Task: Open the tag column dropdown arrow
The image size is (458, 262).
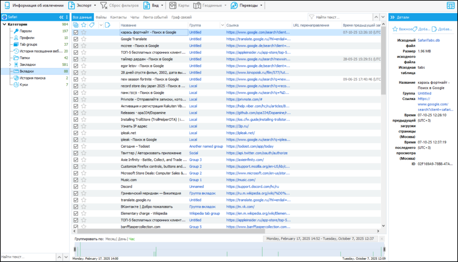Action: (101, 25)
